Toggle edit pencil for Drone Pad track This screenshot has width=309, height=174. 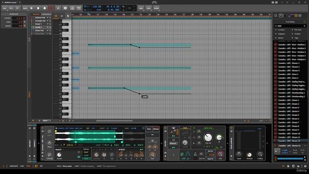click(47, 30)
